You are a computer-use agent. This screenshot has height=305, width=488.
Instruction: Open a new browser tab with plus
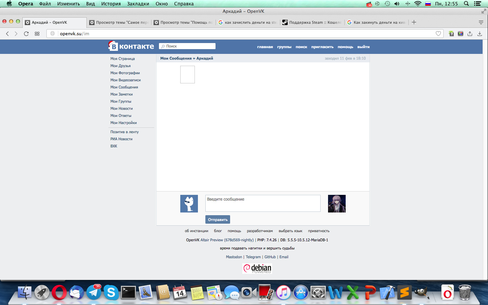414,22
